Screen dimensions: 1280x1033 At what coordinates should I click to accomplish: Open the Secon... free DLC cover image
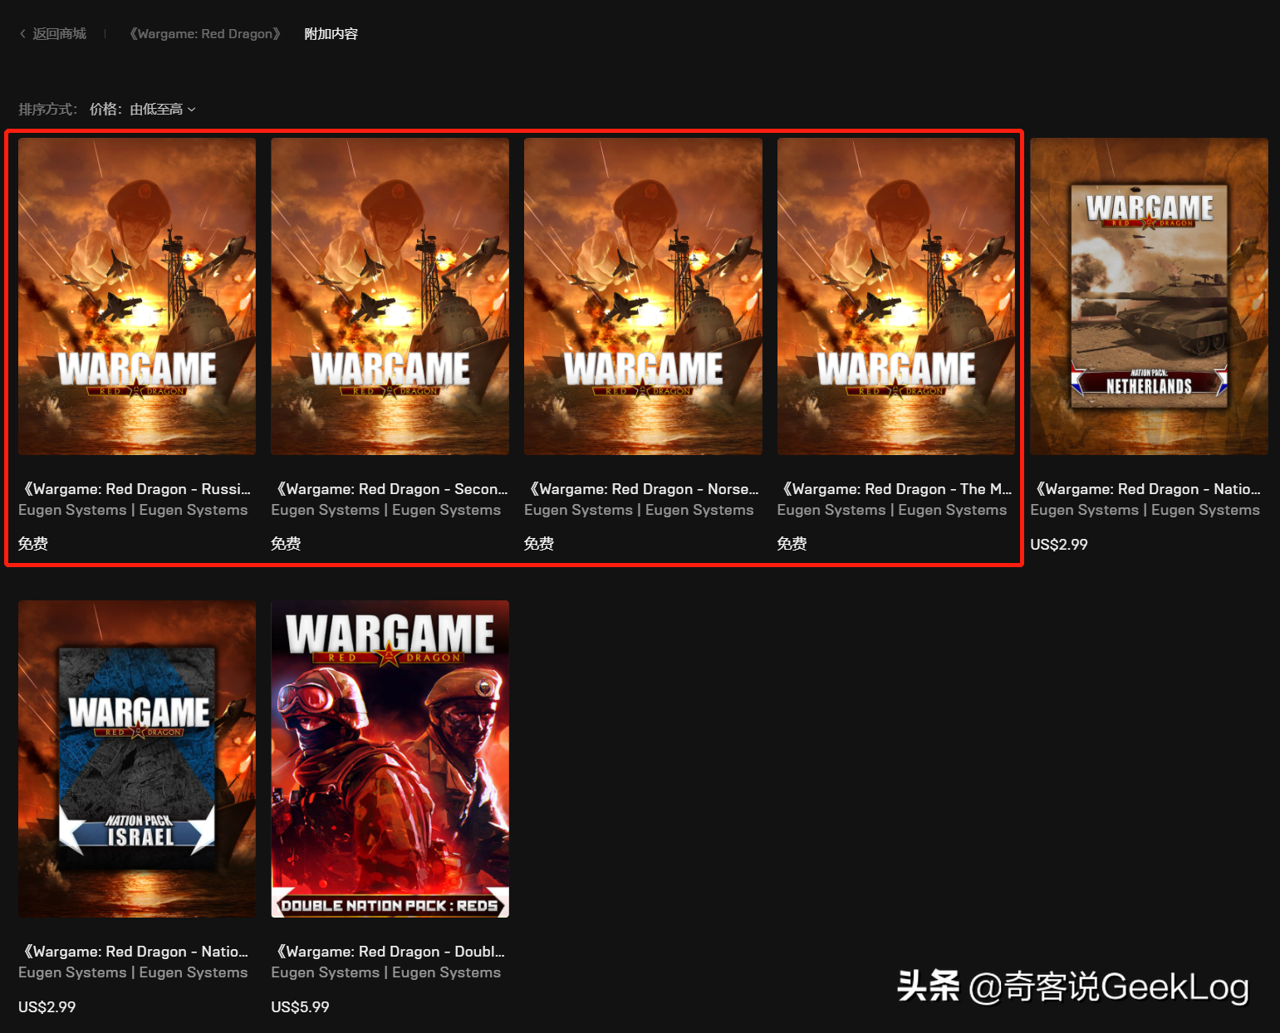click(x=390, y=296)
